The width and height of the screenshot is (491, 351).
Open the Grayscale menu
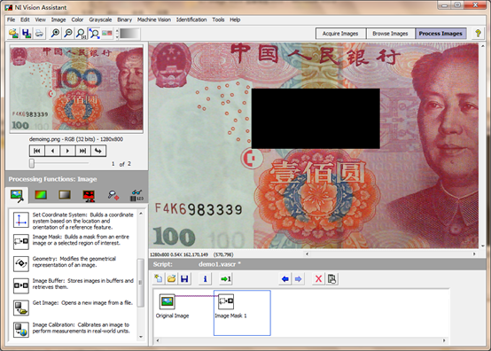[x=100, y=19]
